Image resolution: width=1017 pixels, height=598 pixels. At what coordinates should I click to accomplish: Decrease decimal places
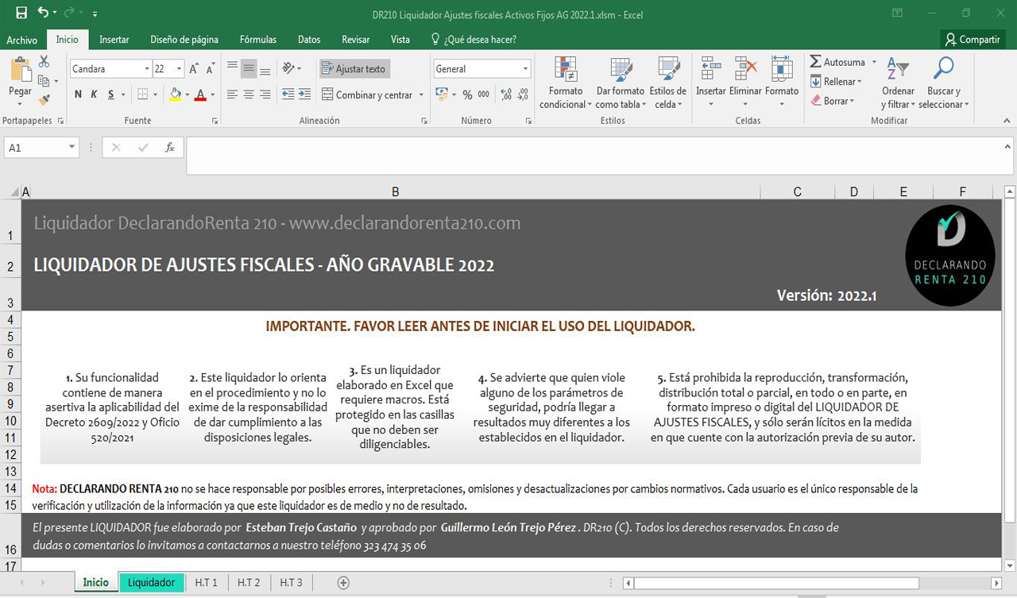523,95
